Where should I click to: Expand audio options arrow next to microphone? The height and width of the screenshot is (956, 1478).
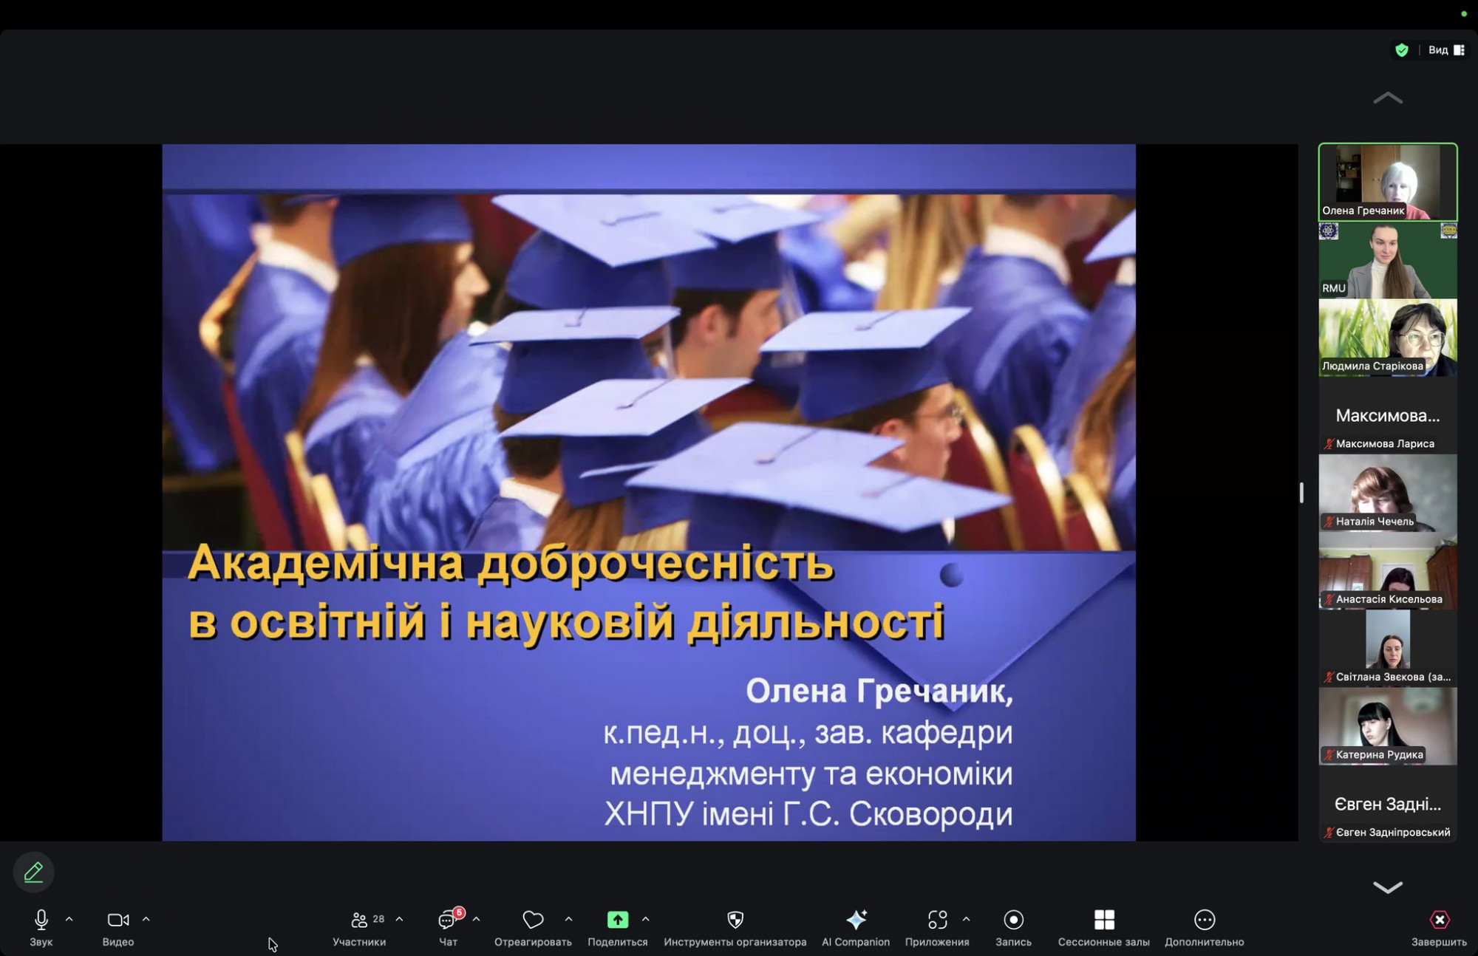coord(69,920)
